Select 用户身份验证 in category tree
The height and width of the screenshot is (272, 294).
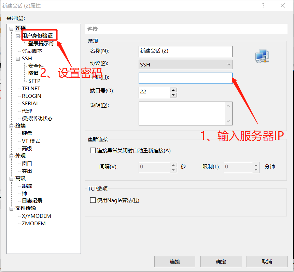[37, 35]
